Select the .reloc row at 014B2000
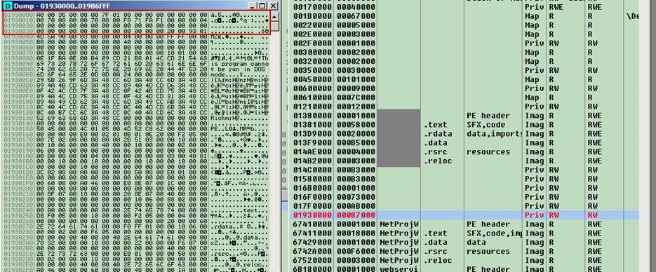The height and width of the screenshot is (272, 656). tap(464, 161)
